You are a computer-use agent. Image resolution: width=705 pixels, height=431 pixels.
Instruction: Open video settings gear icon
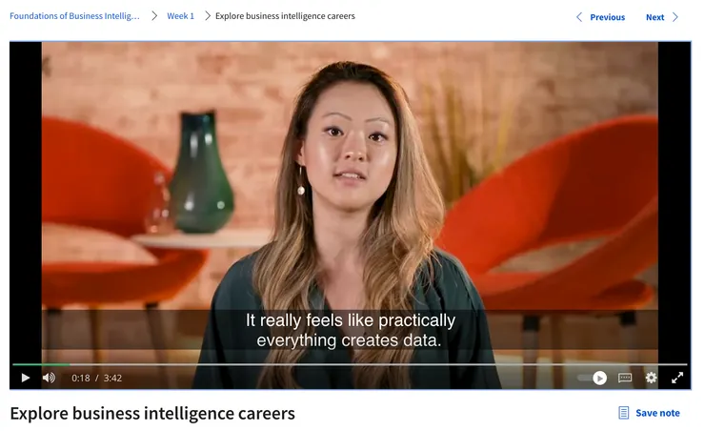point(651,378)
